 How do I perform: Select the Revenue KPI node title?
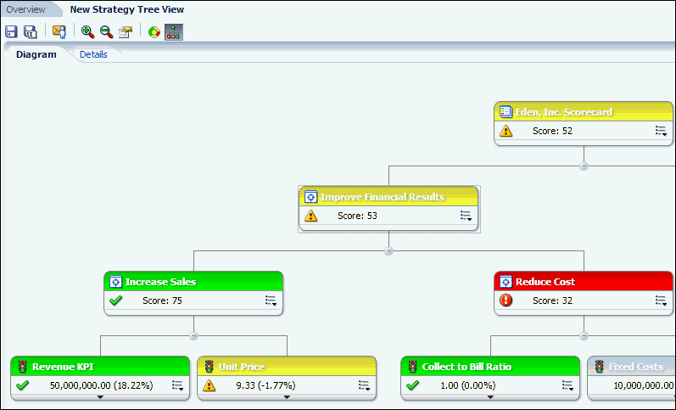click(x=63, y=367)
